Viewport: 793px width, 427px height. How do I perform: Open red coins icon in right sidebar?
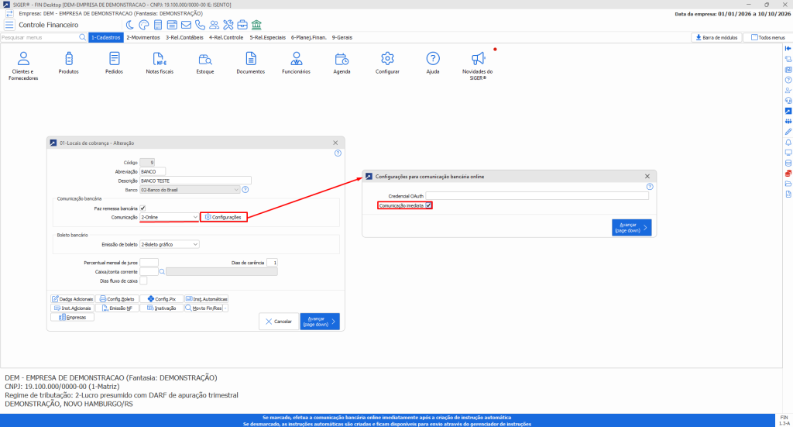tap(788, 174)
